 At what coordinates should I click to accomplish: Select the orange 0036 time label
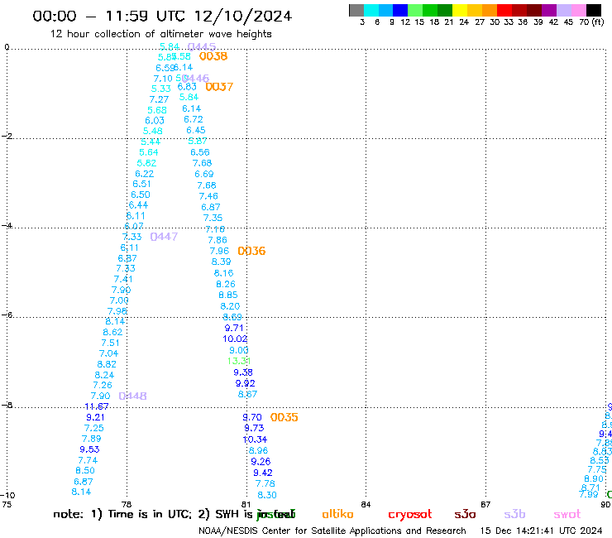[251, 251]
